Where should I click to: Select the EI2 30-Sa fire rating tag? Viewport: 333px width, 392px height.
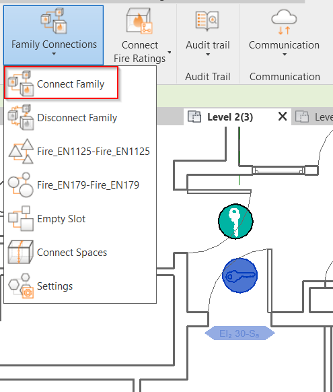(x=239, y=333)
